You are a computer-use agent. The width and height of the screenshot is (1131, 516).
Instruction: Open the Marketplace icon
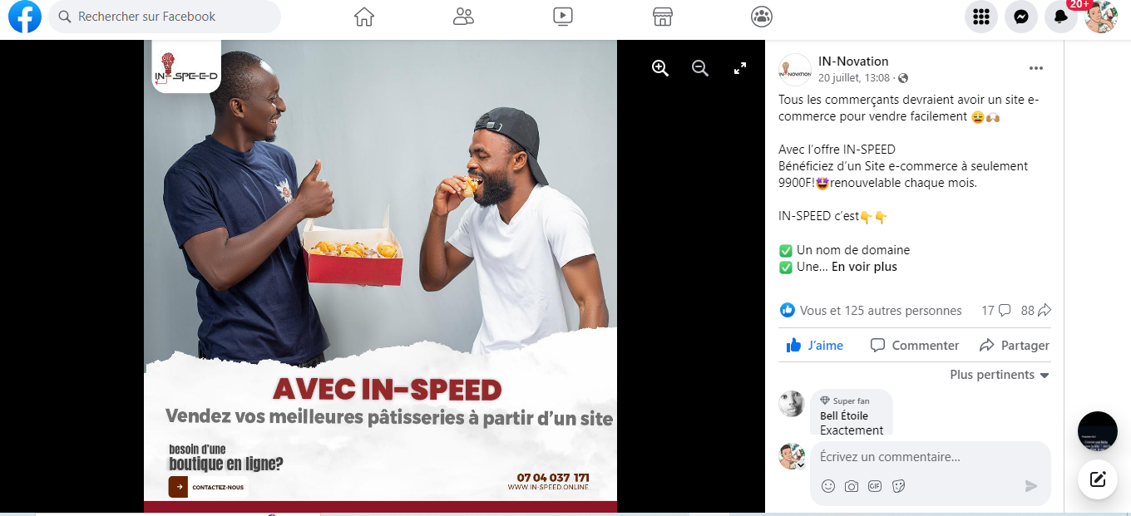point(662,17)
